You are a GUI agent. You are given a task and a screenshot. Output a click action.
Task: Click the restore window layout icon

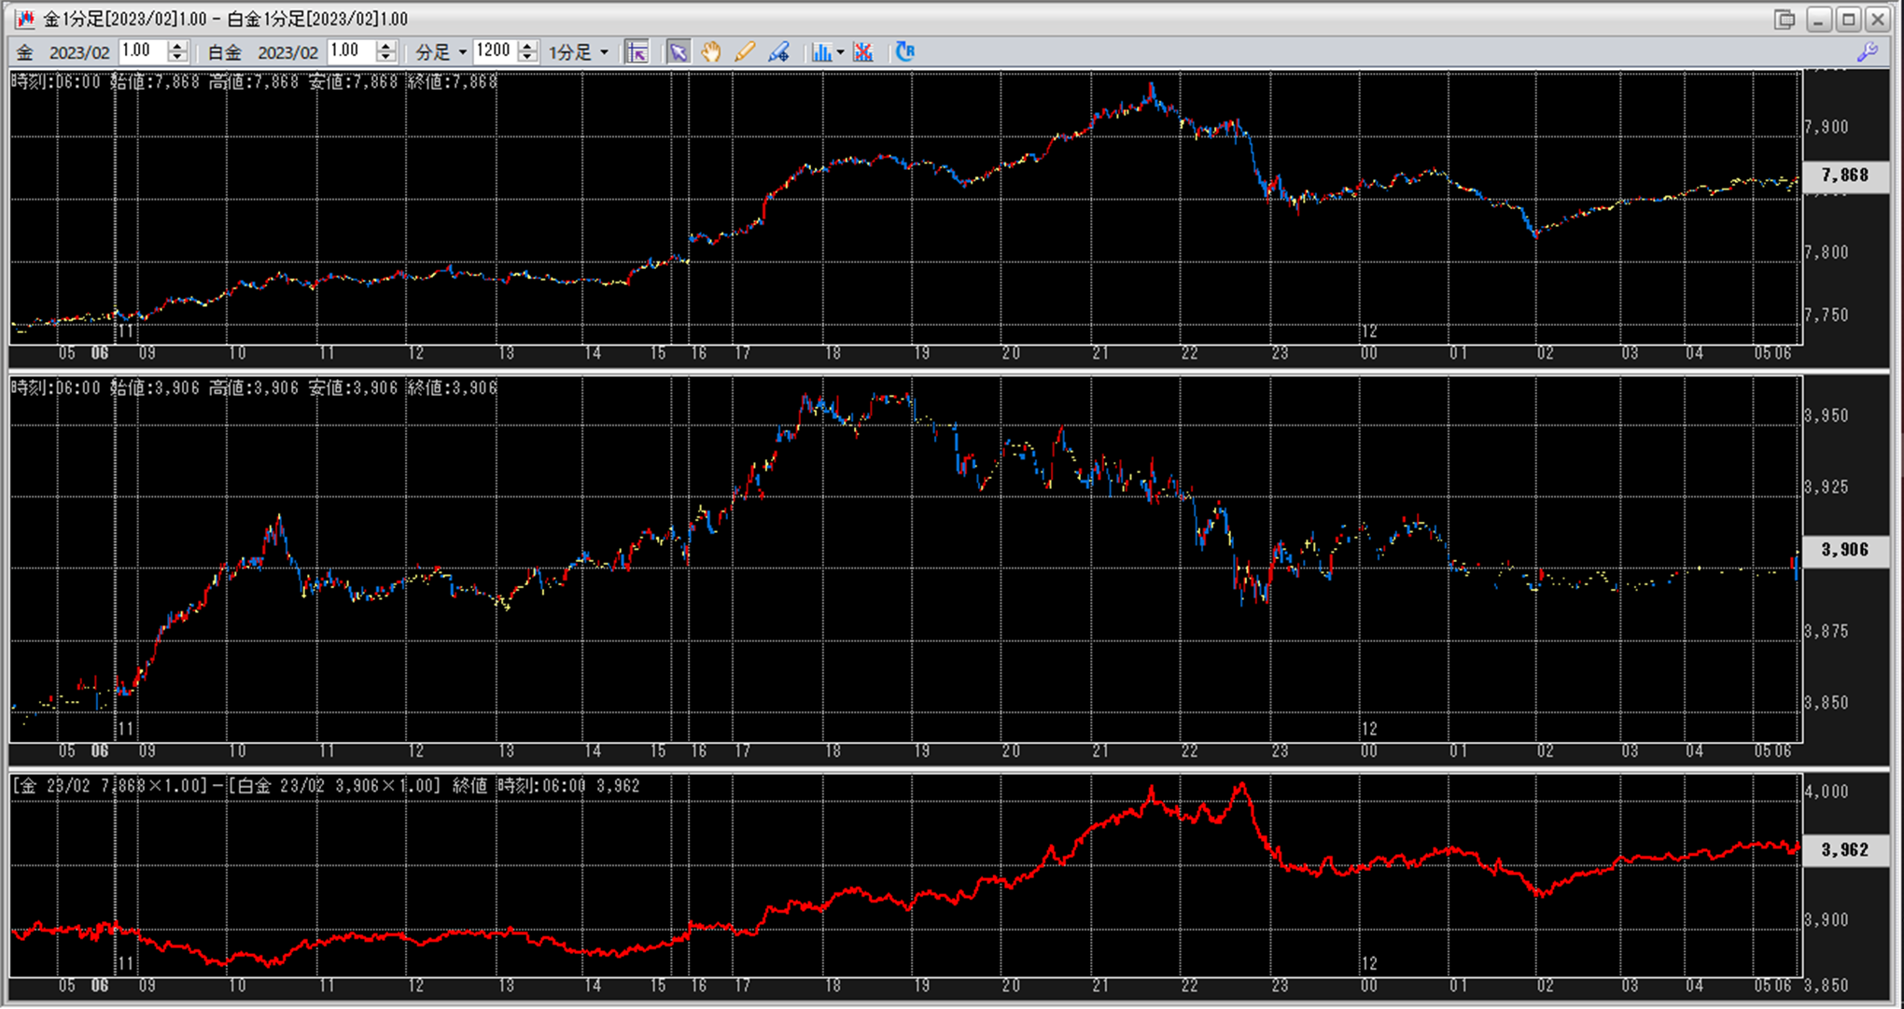[1784, 19]
